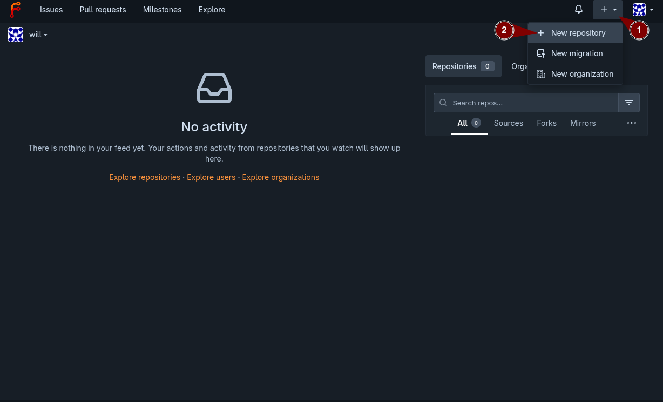
Task: Follow the Explore repositories link
Action: tap(145, 177)
